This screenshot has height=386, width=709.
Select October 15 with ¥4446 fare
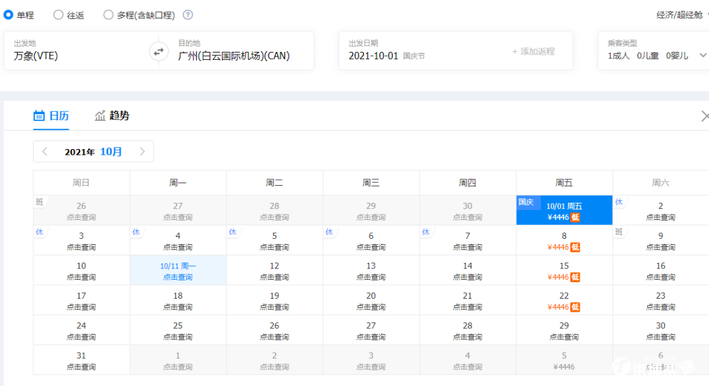point(565,270)
